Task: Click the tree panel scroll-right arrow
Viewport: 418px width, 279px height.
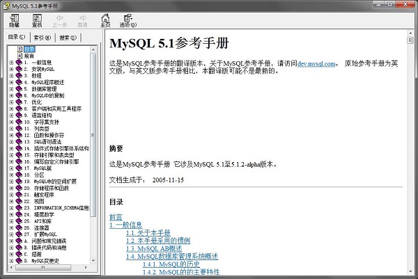Action: (x=86, y=267)
